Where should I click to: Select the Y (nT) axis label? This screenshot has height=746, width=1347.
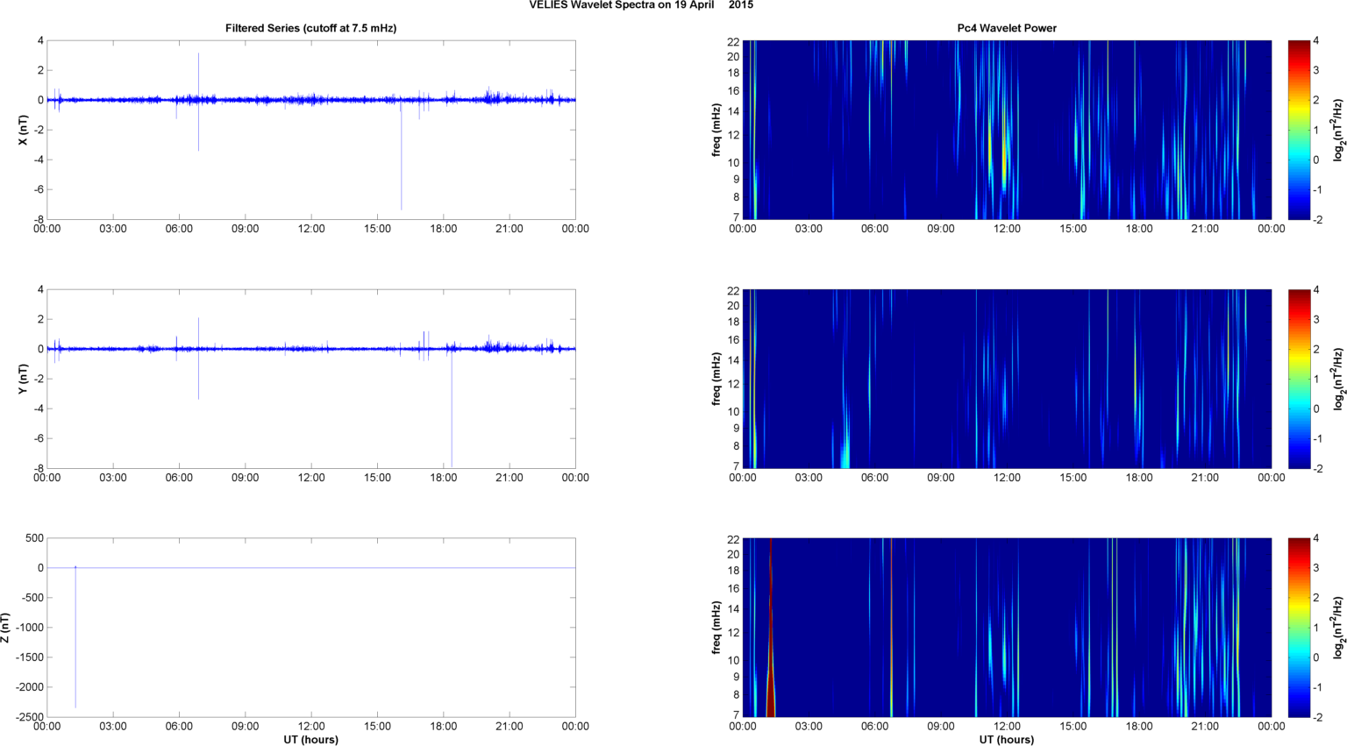coord(23,379)
